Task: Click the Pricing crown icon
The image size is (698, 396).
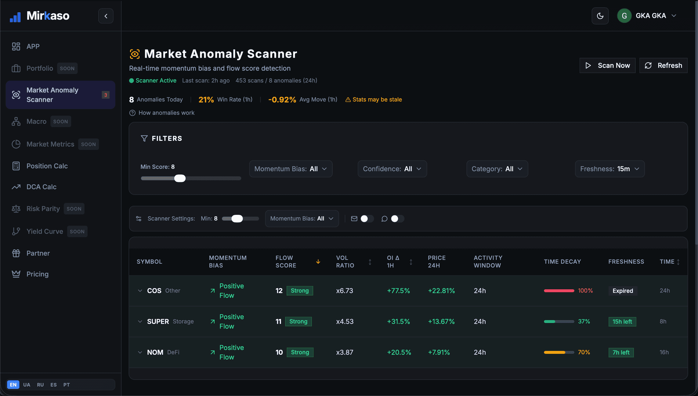Action: (x=16, y=274)
